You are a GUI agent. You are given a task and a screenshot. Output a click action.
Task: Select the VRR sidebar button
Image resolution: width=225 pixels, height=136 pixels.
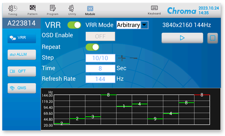[22, 38]
